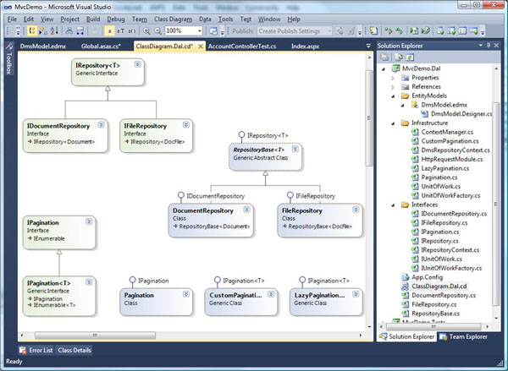The height and width of the screenshot is (371, 508).
Task: Sort members alphabetically with toolbar icon
Action: (54, 30)
